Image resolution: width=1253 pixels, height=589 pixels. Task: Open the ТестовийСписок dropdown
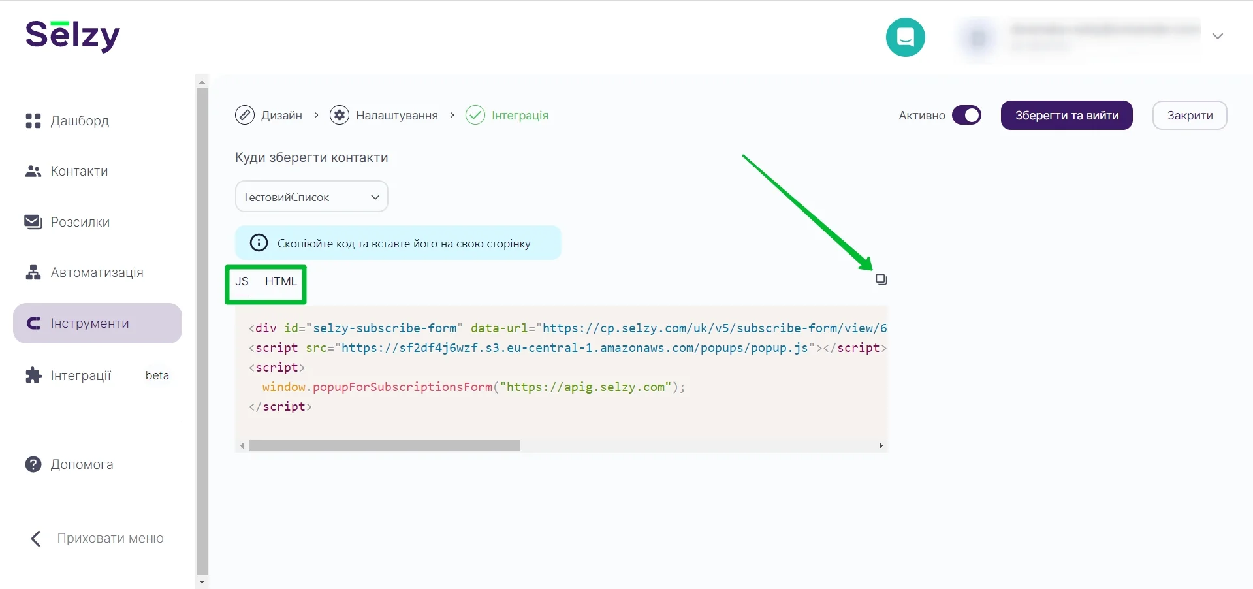tap(311, 197)
